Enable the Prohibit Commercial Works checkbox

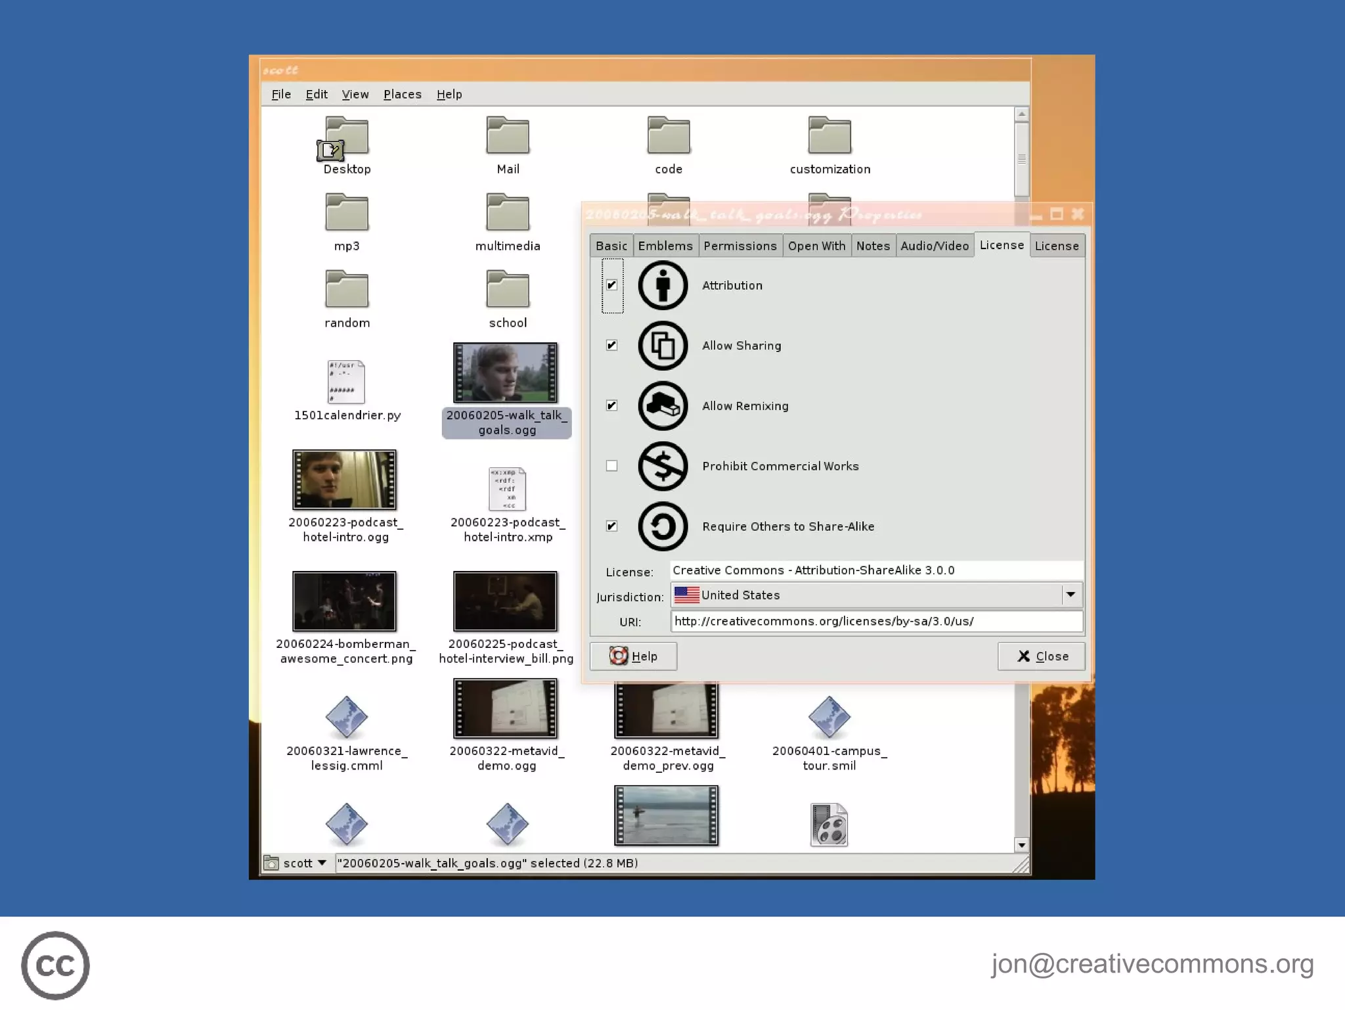pos(611,466)
